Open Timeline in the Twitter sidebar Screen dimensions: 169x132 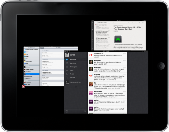76,60
